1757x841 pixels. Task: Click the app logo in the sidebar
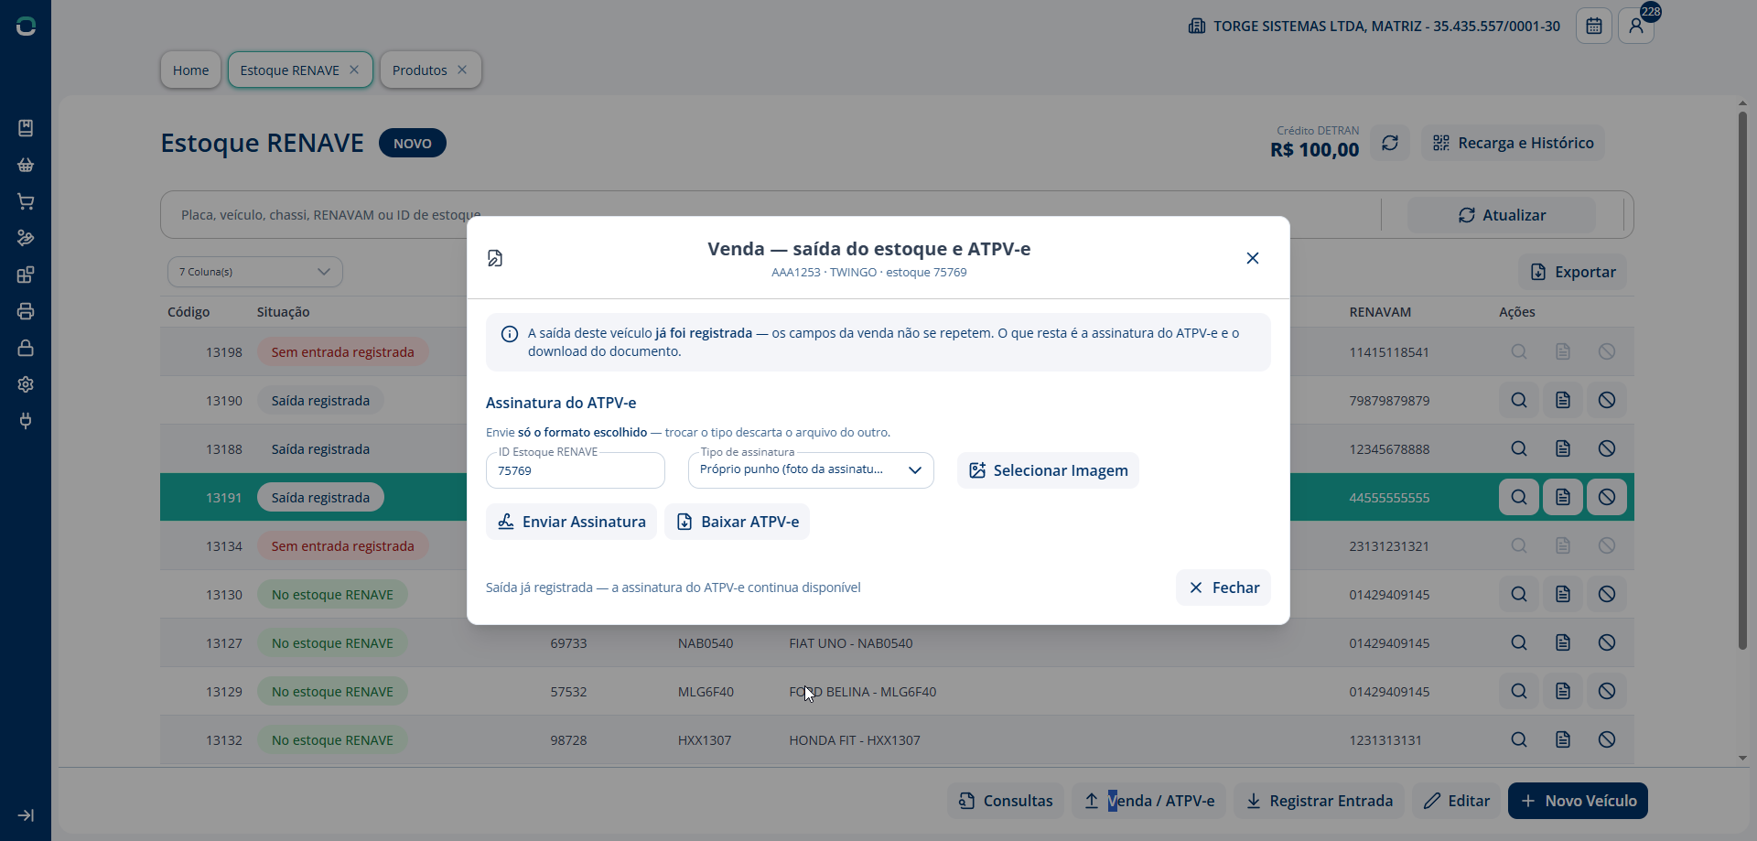(26, 27)
